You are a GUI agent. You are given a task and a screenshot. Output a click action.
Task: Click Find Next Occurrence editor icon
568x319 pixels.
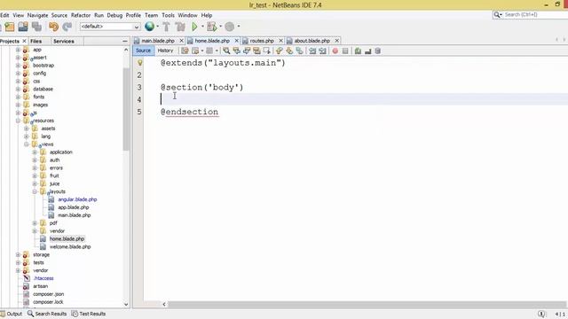tap(247, 51)
